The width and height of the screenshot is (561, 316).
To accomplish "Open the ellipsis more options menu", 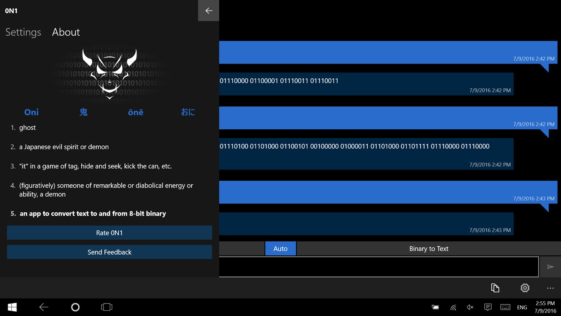I will click(x=550, y=288).
